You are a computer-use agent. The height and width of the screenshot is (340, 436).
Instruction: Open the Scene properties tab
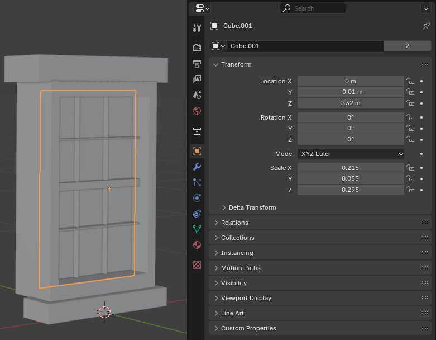click(197, 95)
